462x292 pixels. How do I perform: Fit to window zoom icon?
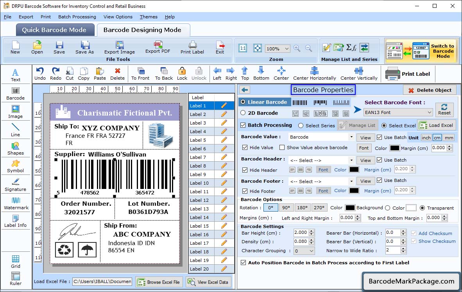pos(258,48)
